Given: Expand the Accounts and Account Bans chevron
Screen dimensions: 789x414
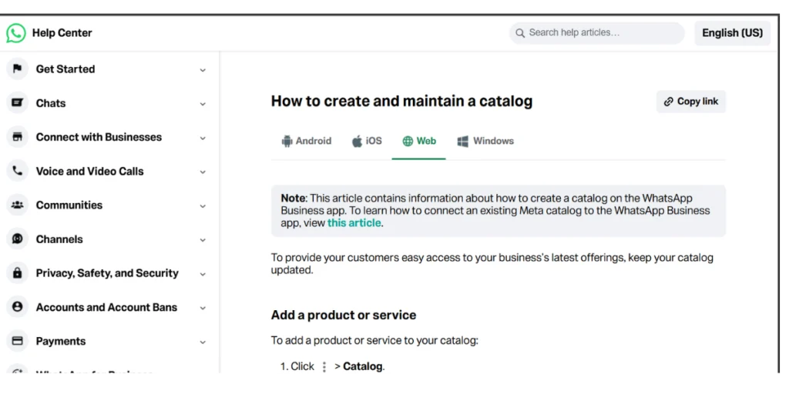Looking at the screenshot, I should 203,308.
